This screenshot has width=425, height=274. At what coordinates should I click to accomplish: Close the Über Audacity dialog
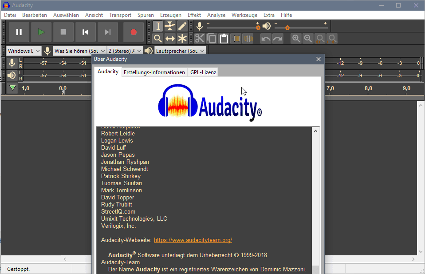tap(319, 59)
